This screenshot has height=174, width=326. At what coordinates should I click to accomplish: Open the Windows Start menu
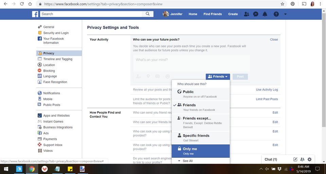click(x=6, y=169)
